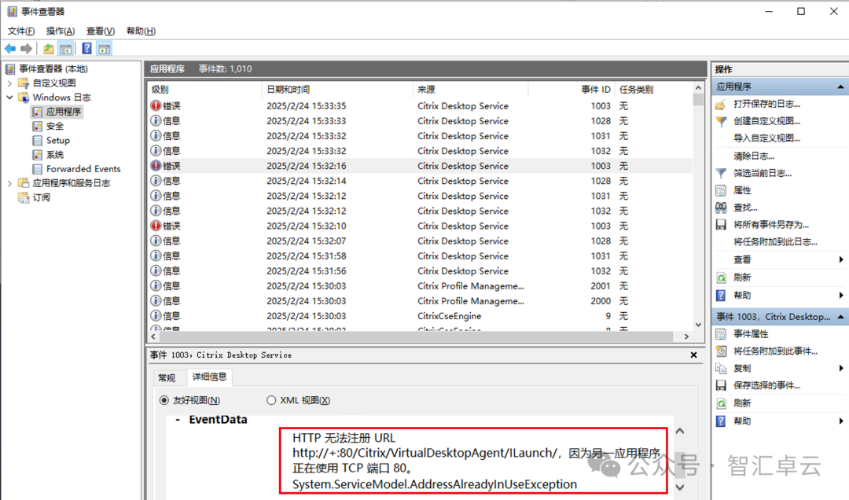Screen dimensions: 849x500
Task: Collapse Windows 日志 tree node
Action: tap(9, 97)
